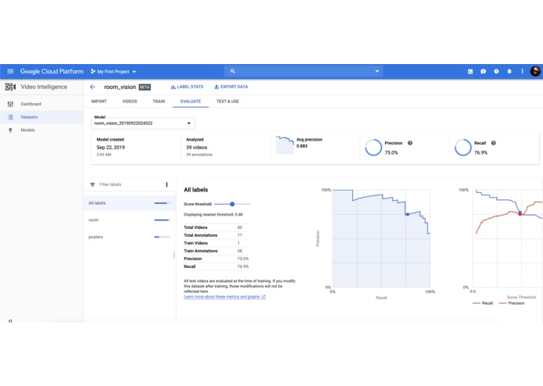
Task: Click the Total Annotations table row
Action: (x=216, y=235)
